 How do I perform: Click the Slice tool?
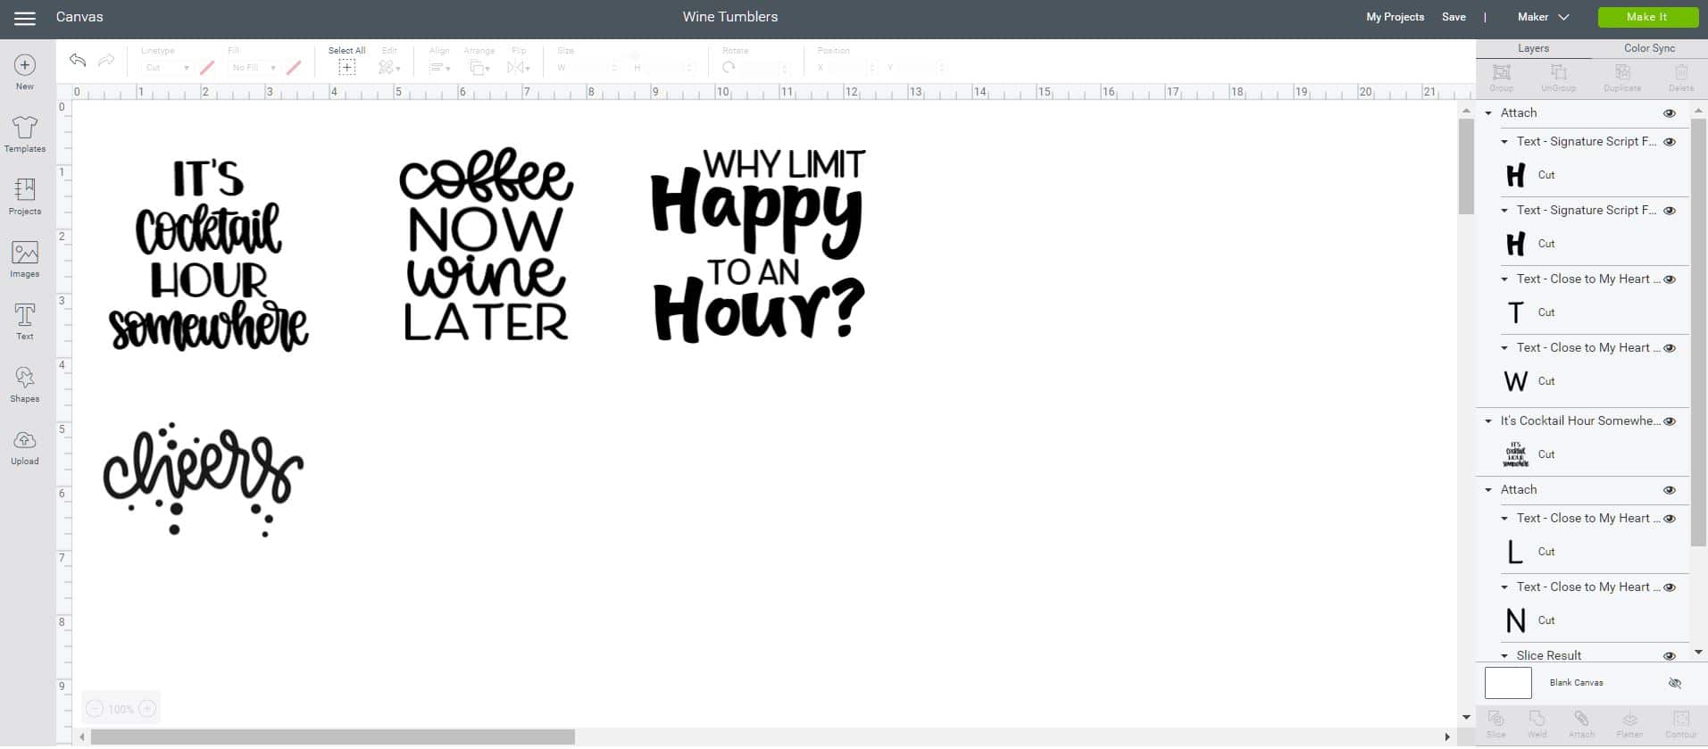point(1496,724)
